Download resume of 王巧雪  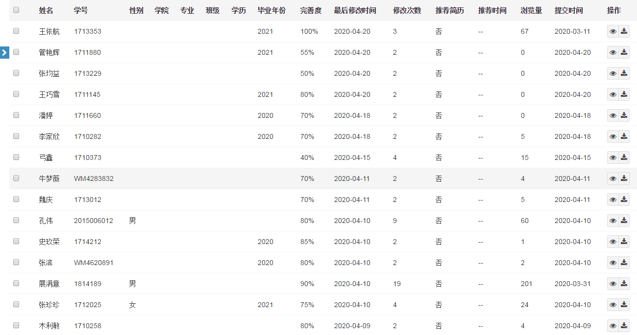pyautogui.click(x=624, y=94)
